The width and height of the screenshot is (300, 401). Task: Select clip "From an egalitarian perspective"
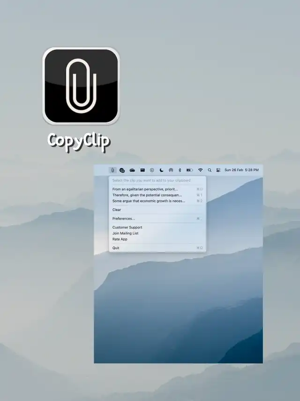(145, 189)
